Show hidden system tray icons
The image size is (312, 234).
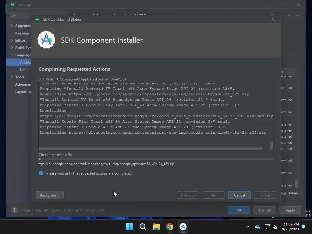[248, 227]
